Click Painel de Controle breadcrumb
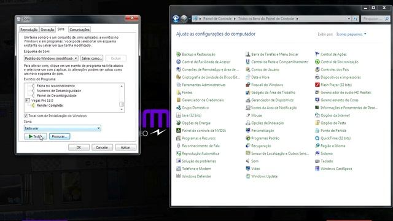Viewport: 393px width, 221px height. click(x=217, y=19)
